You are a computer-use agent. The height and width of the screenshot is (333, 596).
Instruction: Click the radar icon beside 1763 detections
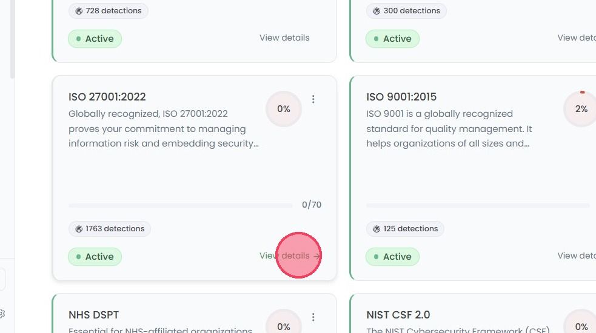tap(79, 229)
